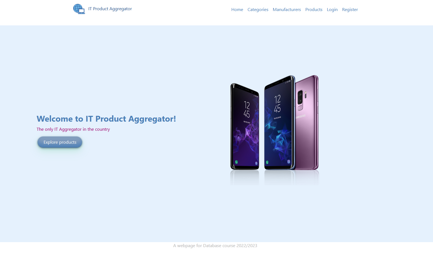Click the globe and laptop logo icon

click(x=79, y=9)
